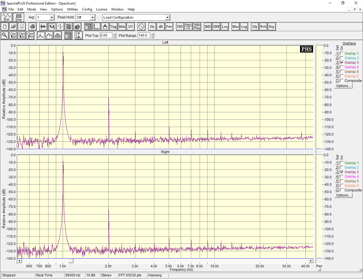The width and height of the screenshot is (363, 279).
Task: Click the calibration calipers toolbar icon
Action: coord(105,27)
